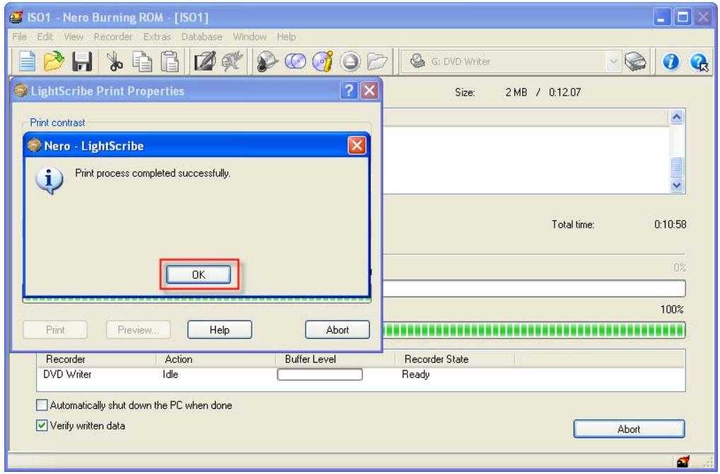Click the Print button
This screenshot has height=474, width=720.
55,330
